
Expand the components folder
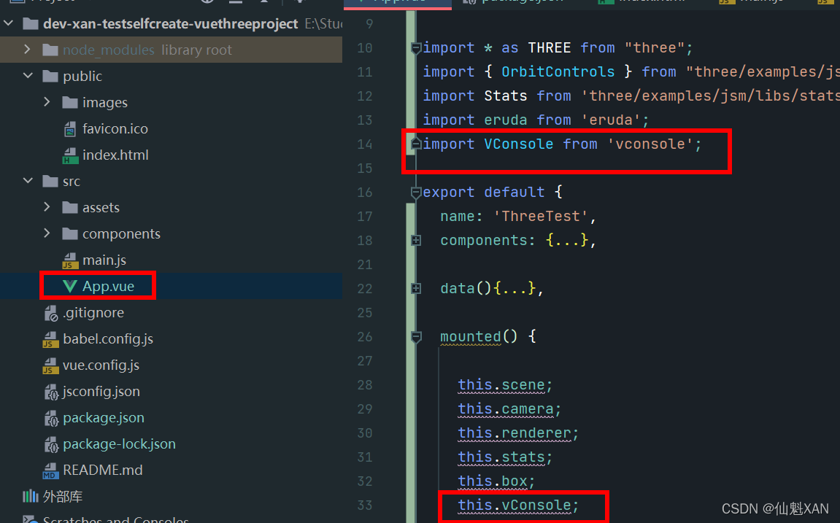point(47,233)
